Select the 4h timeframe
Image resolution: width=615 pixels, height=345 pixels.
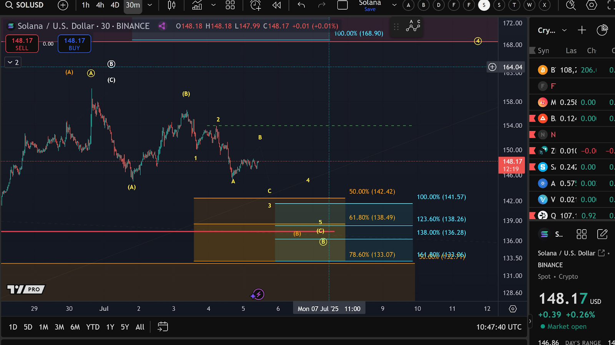[100, 5]
